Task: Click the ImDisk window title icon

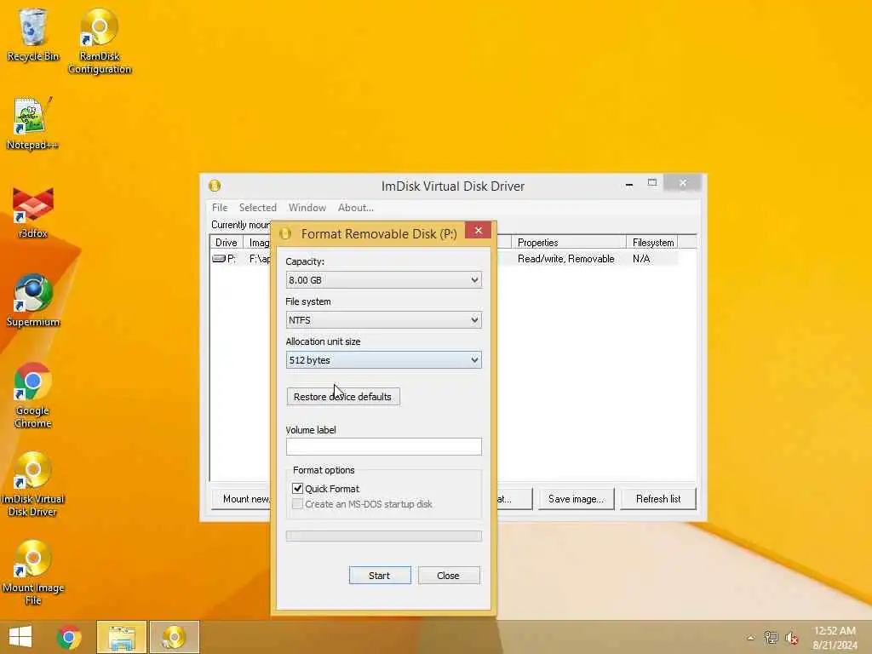Action: (215, 186)
